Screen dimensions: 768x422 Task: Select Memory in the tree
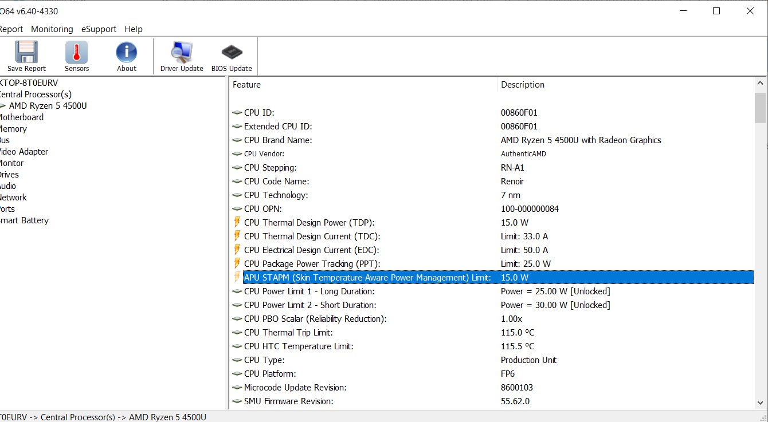13,129
